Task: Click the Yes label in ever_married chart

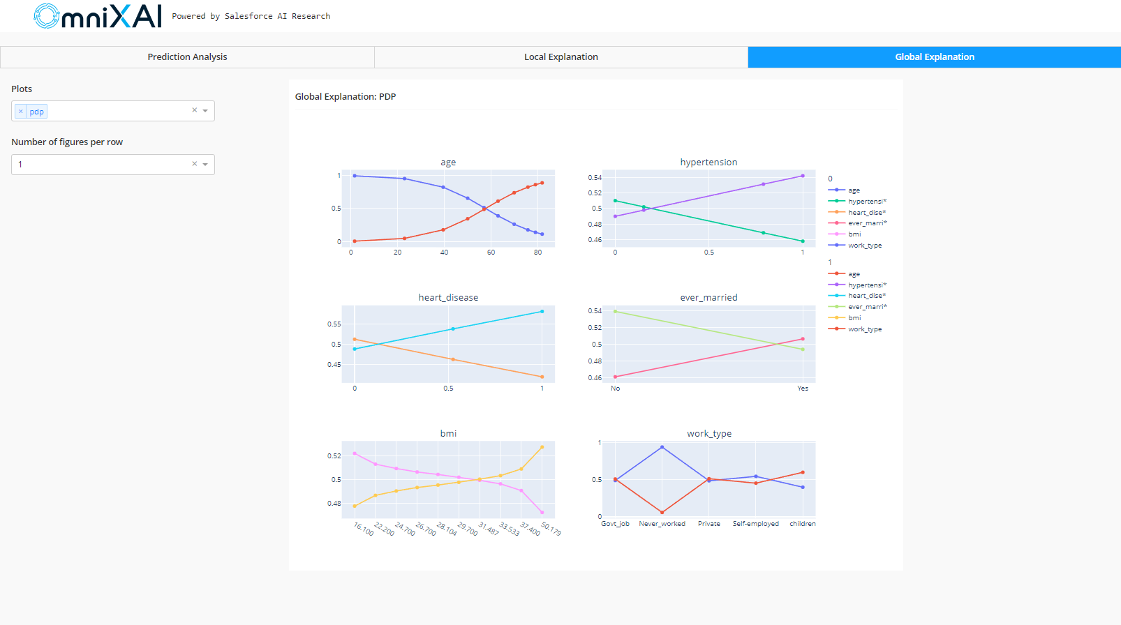Action: [803, 389]
